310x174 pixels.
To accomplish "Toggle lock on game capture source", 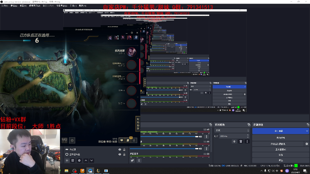I will pos(124,150).
